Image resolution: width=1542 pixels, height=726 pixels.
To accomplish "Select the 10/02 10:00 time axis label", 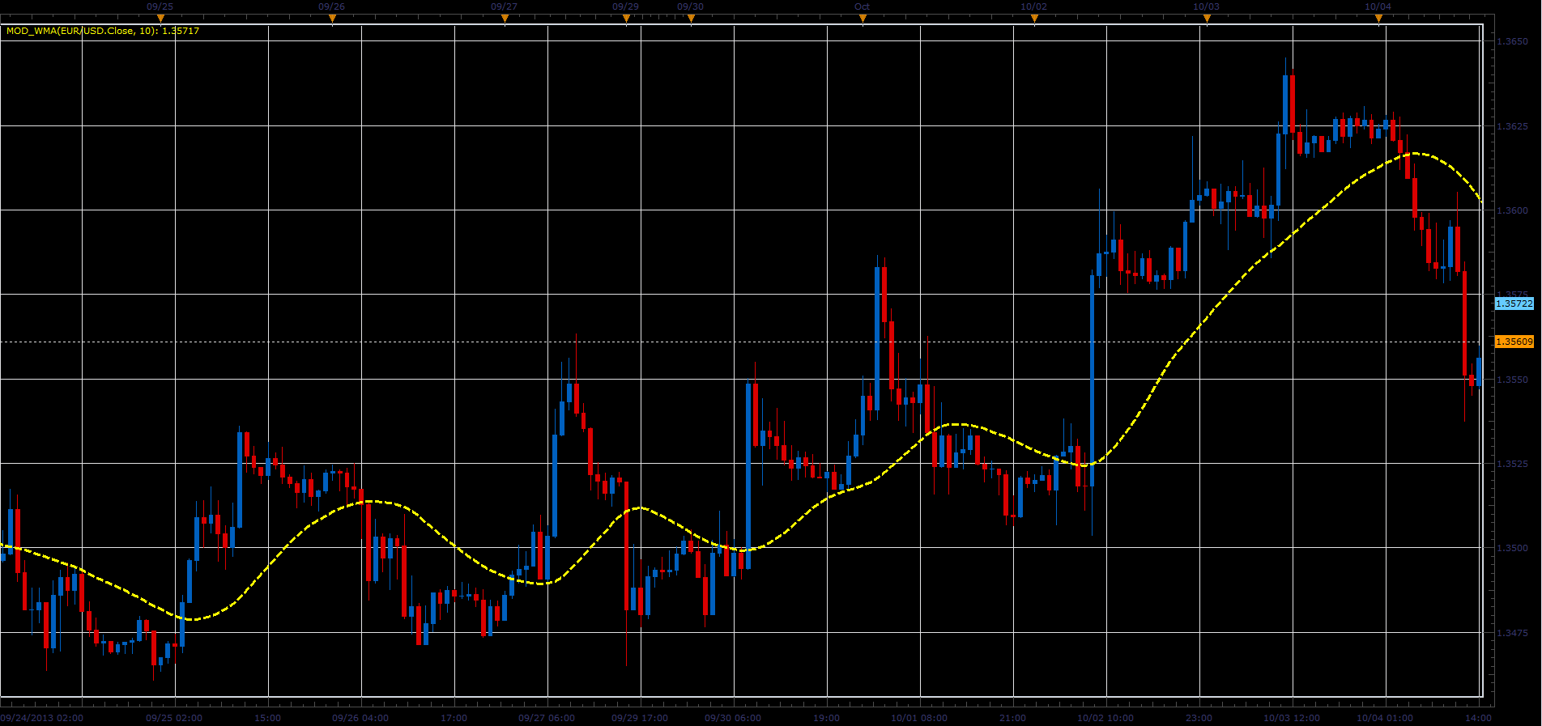I will point(1105,718).
